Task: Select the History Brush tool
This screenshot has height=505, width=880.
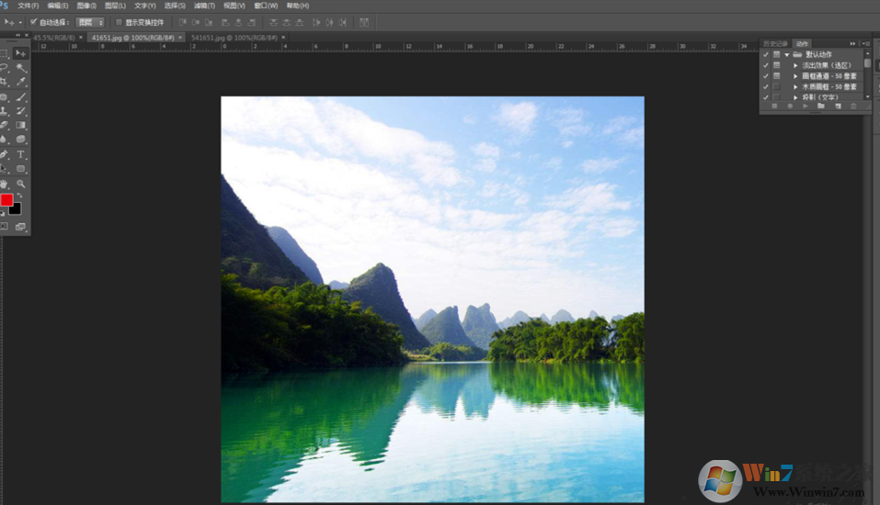Action: [x=21, y=111]
